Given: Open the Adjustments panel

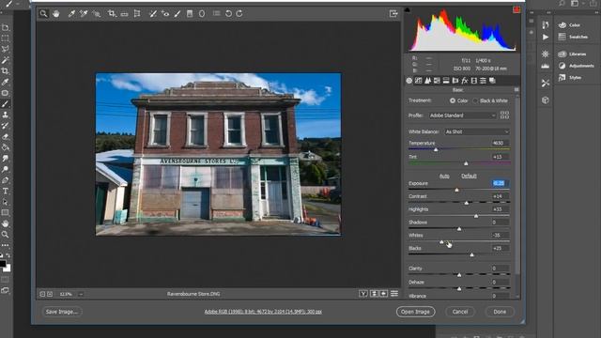Looking at the screenshot, I should pyautogui.click(x=576, y=66).
